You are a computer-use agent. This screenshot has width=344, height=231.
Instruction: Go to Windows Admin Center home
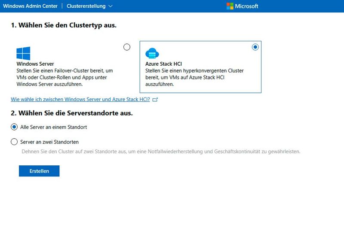tap(30, 6)
